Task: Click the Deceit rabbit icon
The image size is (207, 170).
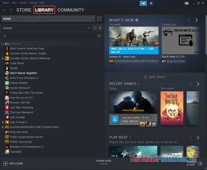Action: coord(7,68)
